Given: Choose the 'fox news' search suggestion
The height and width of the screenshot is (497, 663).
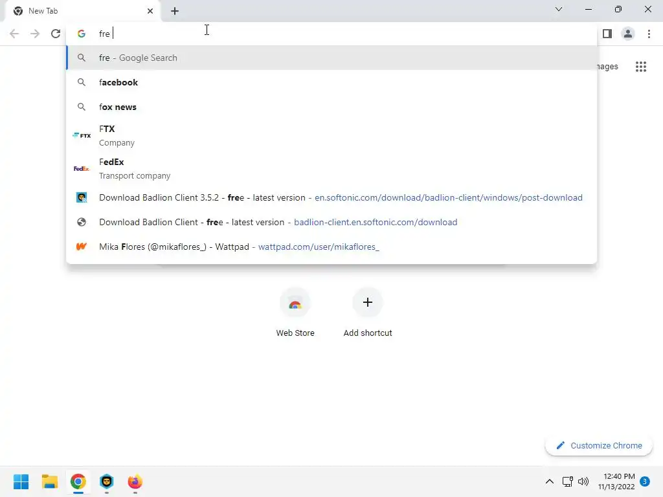Looking at the screenshot, I should click(x=331, y=107).
